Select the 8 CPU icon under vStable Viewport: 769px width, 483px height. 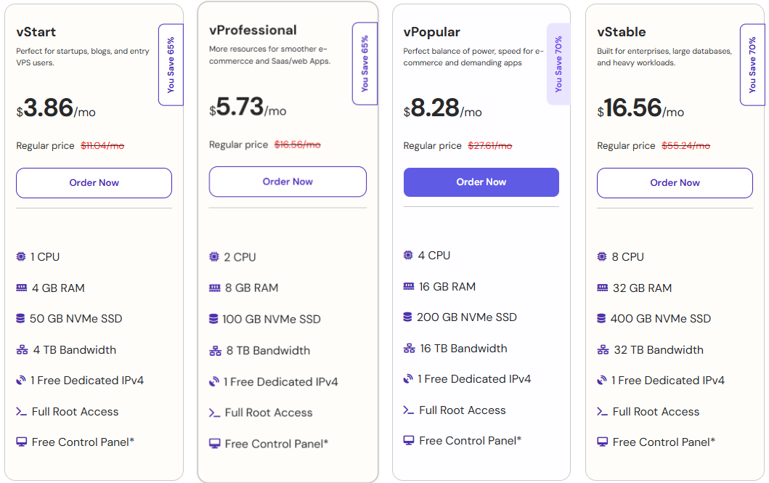(603, 256)
